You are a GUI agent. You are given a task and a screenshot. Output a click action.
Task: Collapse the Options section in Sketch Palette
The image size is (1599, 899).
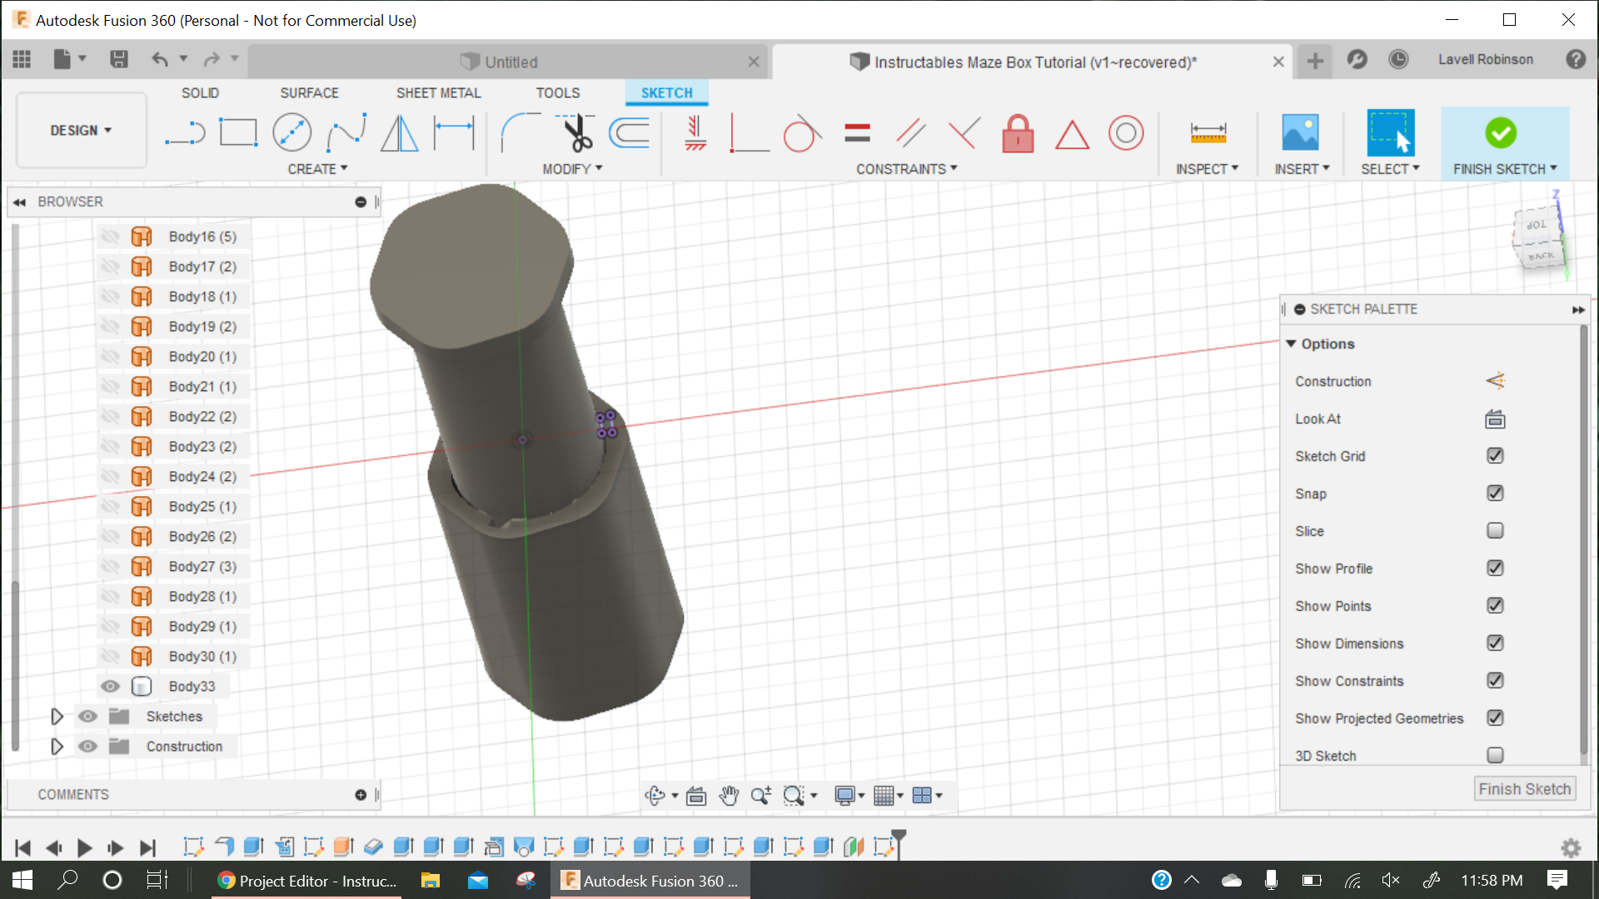tap(1291, 344)
